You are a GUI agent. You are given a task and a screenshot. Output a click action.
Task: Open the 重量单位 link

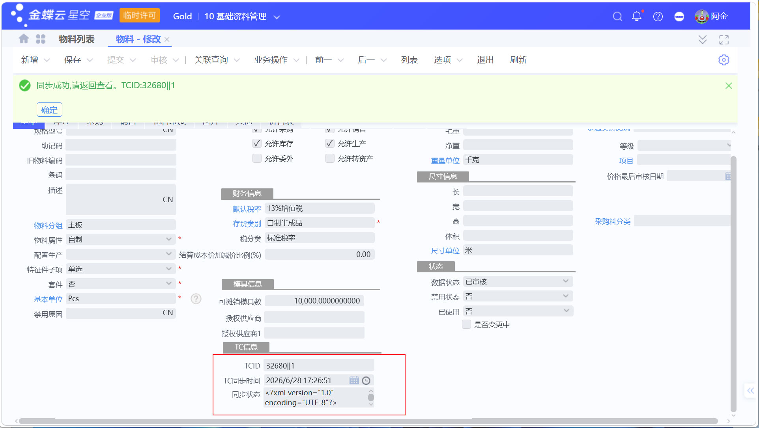445,160
